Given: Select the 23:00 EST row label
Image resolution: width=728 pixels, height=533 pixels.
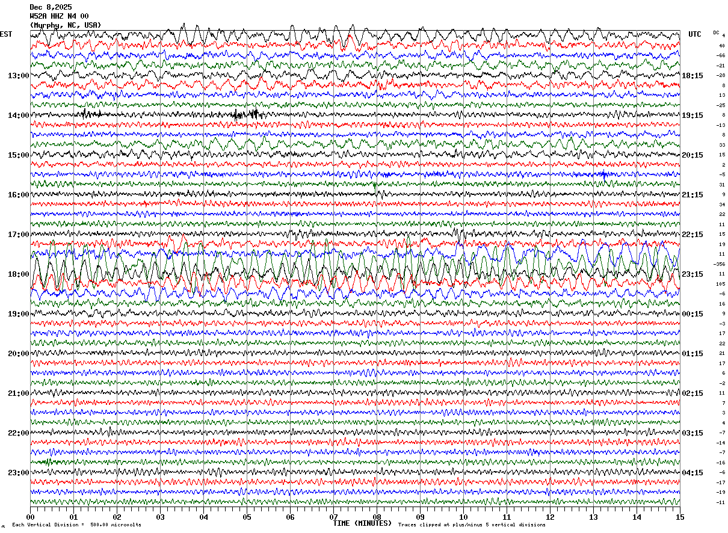Looking at the screenshot, I should click(x=19, y=473).
